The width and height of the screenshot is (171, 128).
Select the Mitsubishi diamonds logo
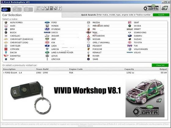(x=89, y=36)
